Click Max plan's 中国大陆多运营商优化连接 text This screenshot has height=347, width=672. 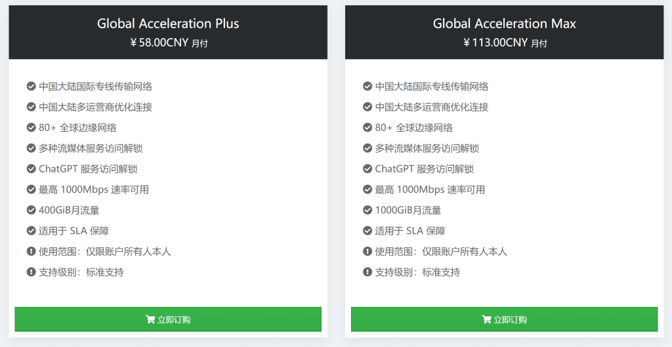pos(432,107)
